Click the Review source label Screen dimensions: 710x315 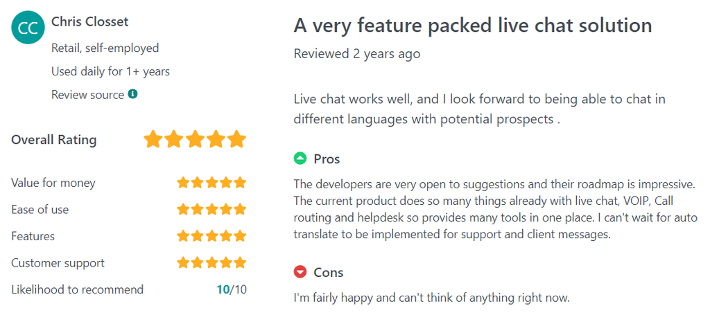click(x=87, y=95)
